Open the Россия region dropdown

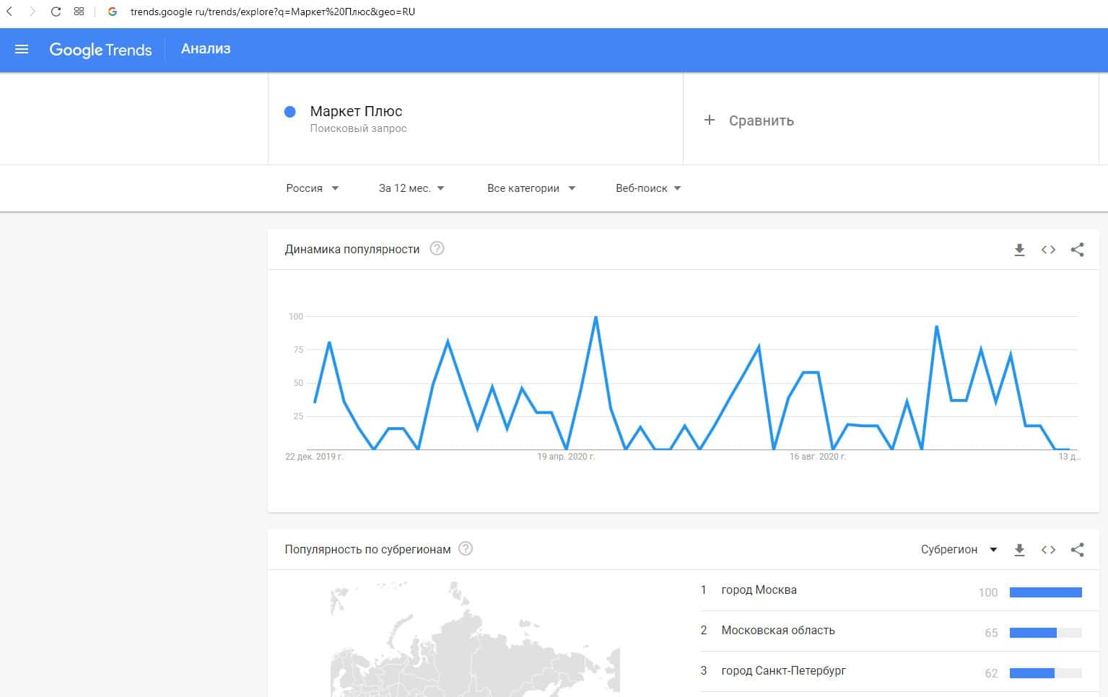pos(313,188)
